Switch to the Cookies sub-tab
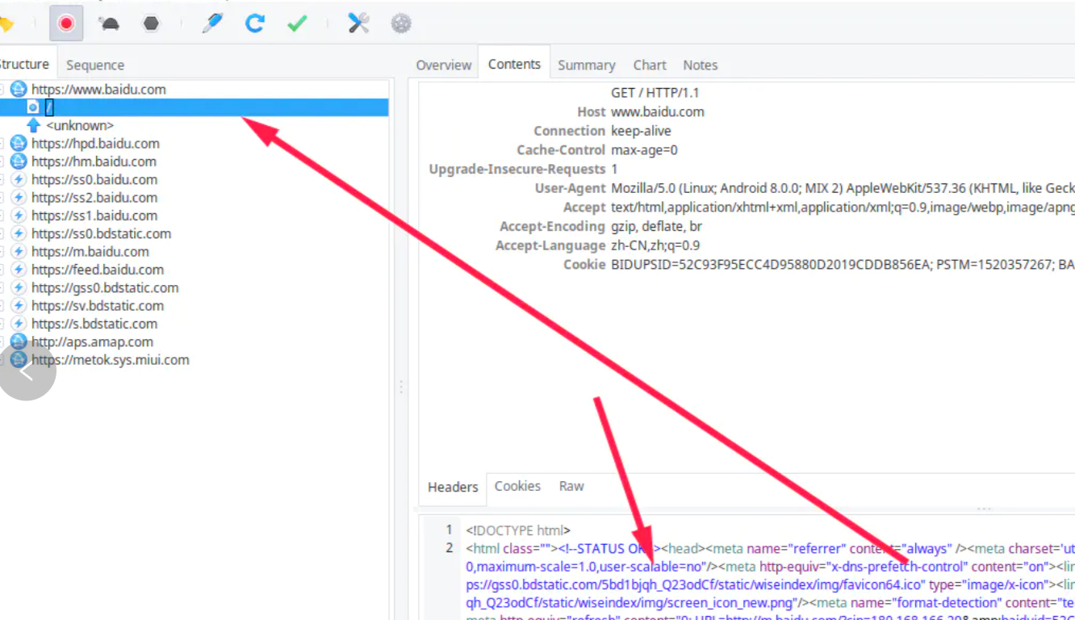 (x=517, y=486)
